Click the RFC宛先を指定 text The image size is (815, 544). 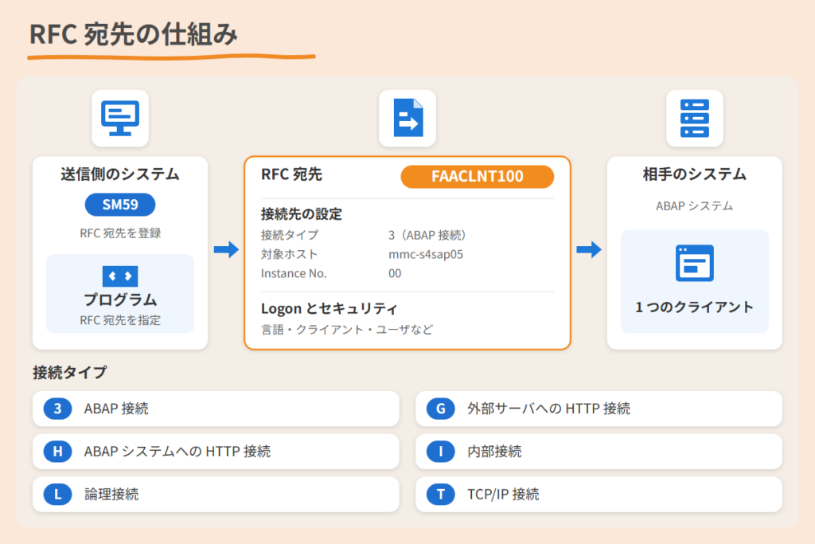tap(120, 320)
